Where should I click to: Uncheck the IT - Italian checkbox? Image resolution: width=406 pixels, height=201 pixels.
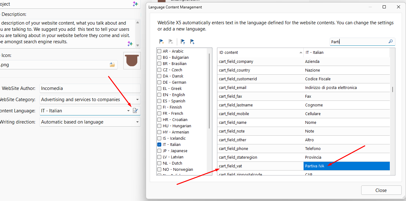pyautogui.click(x=159, y=145)
